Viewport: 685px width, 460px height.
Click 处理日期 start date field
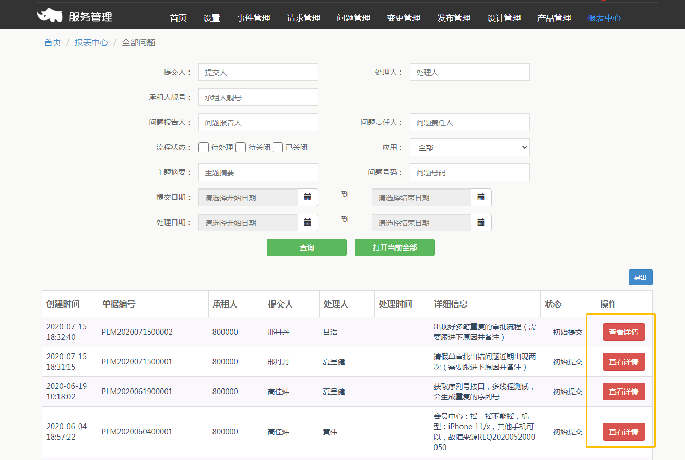(x=248, y=222)
